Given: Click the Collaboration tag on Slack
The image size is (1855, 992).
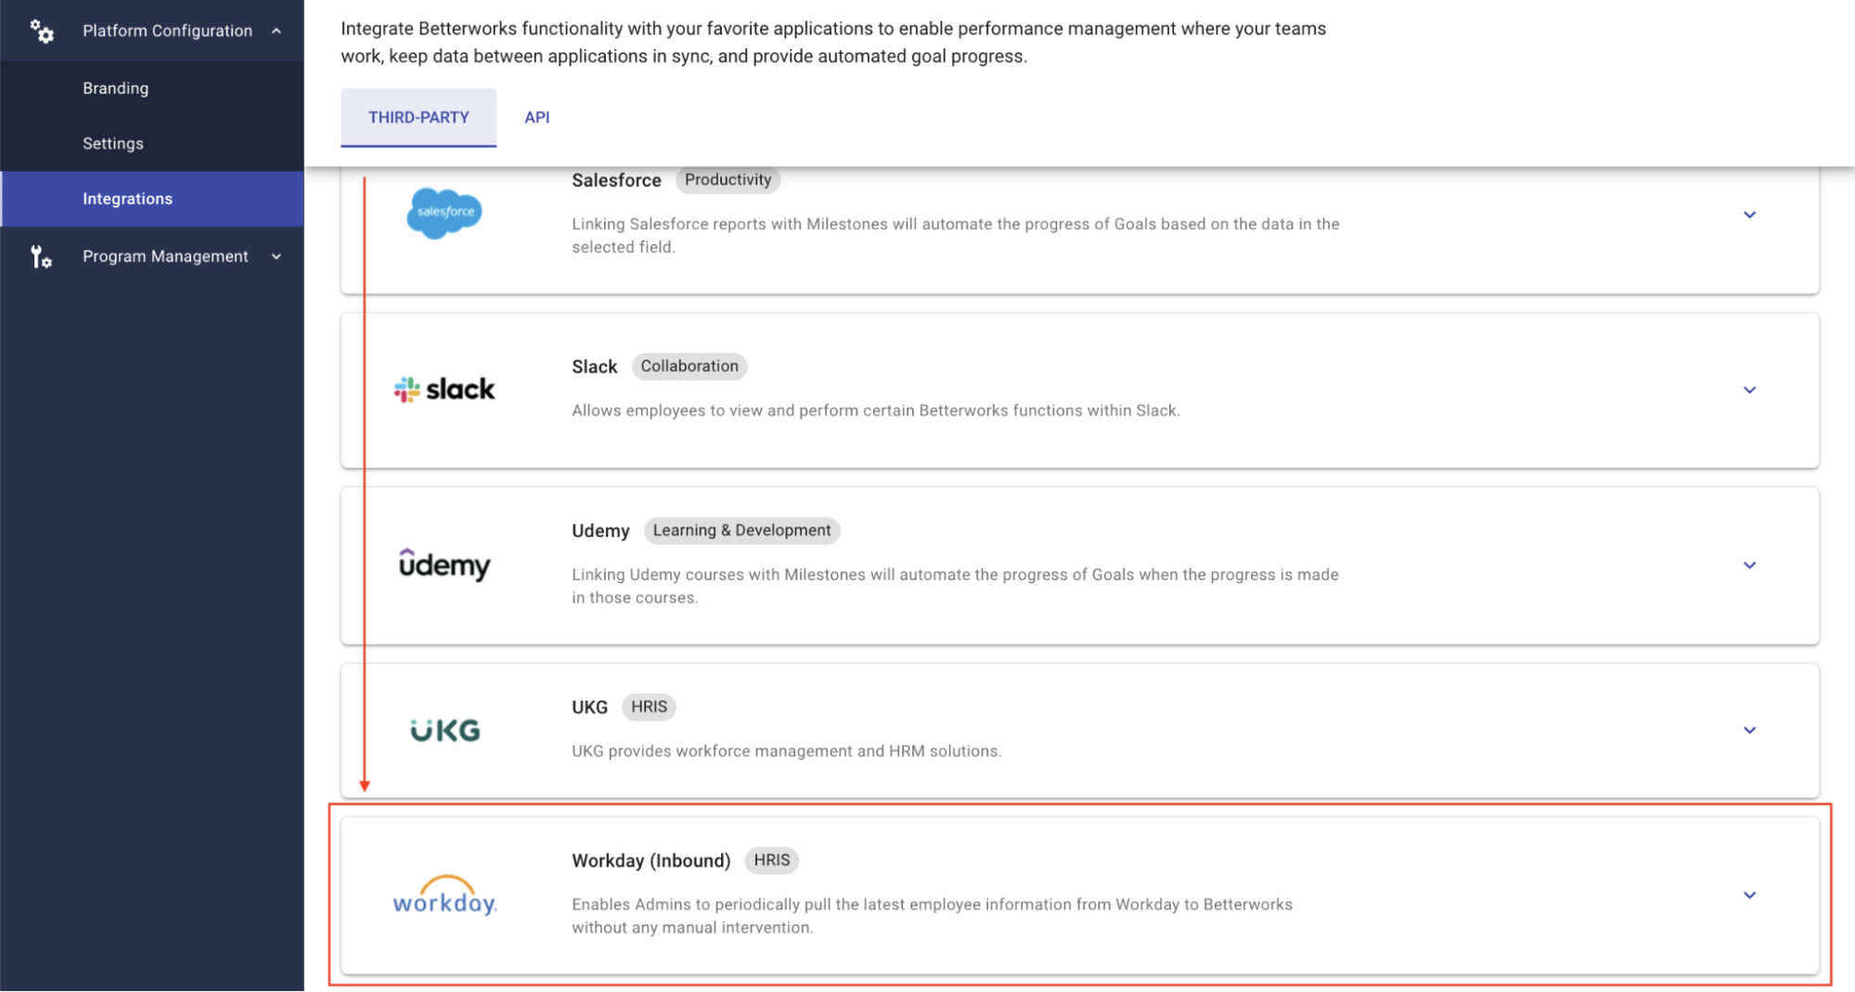Looking at the screenshot, I should (x=689, y=366).
